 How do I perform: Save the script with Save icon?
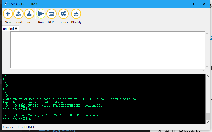(29, 14)
